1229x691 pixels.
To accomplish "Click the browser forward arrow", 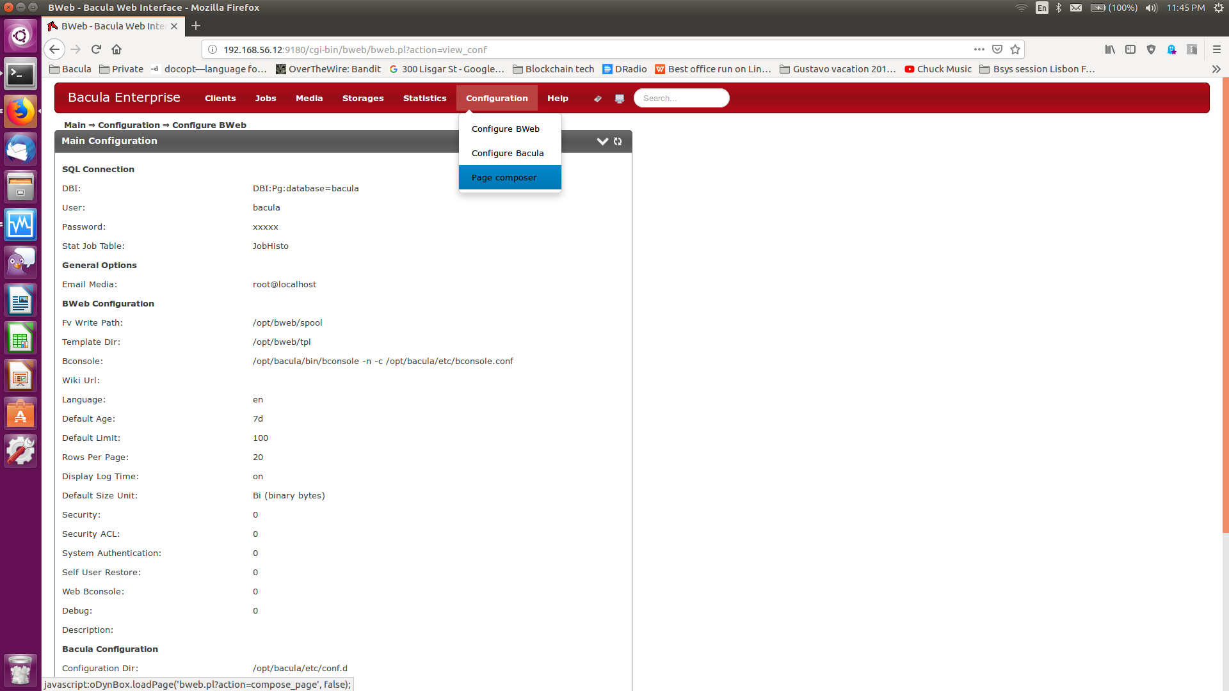I will coord(76,49).
